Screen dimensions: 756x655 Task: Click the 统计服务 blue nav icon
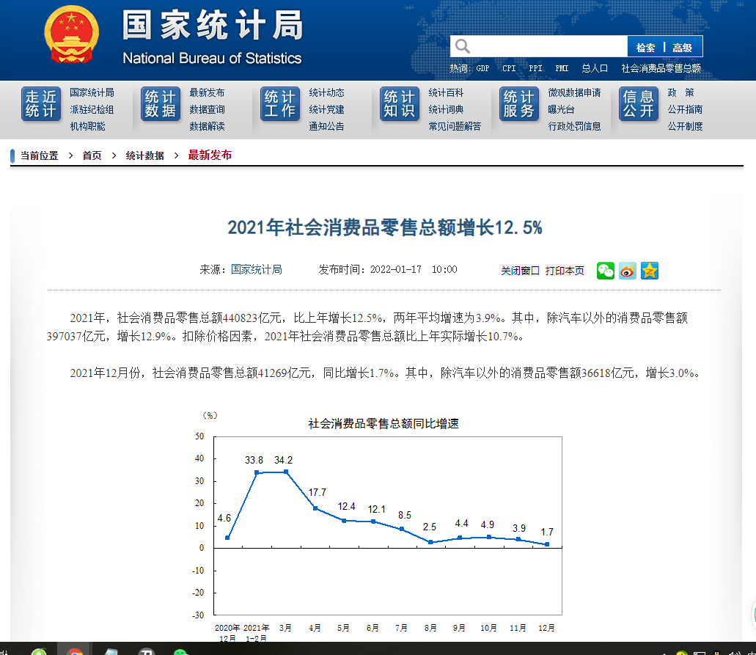pyautogui.click(x=519, y=105)
